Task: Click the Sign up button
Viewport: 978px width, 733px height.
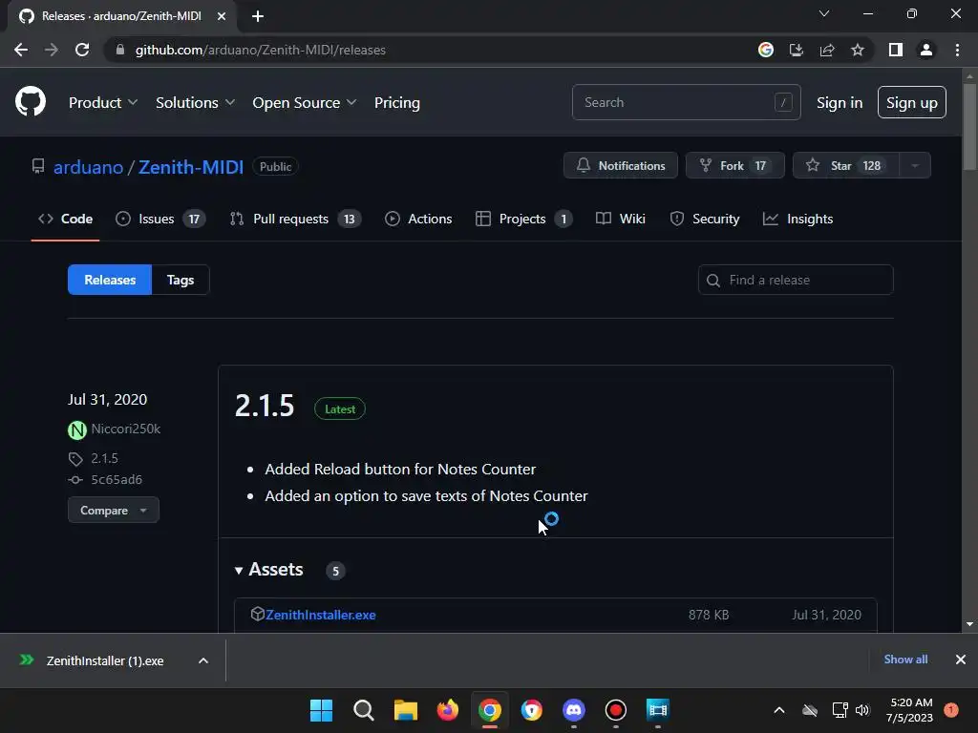Action: tap(911, 102)
